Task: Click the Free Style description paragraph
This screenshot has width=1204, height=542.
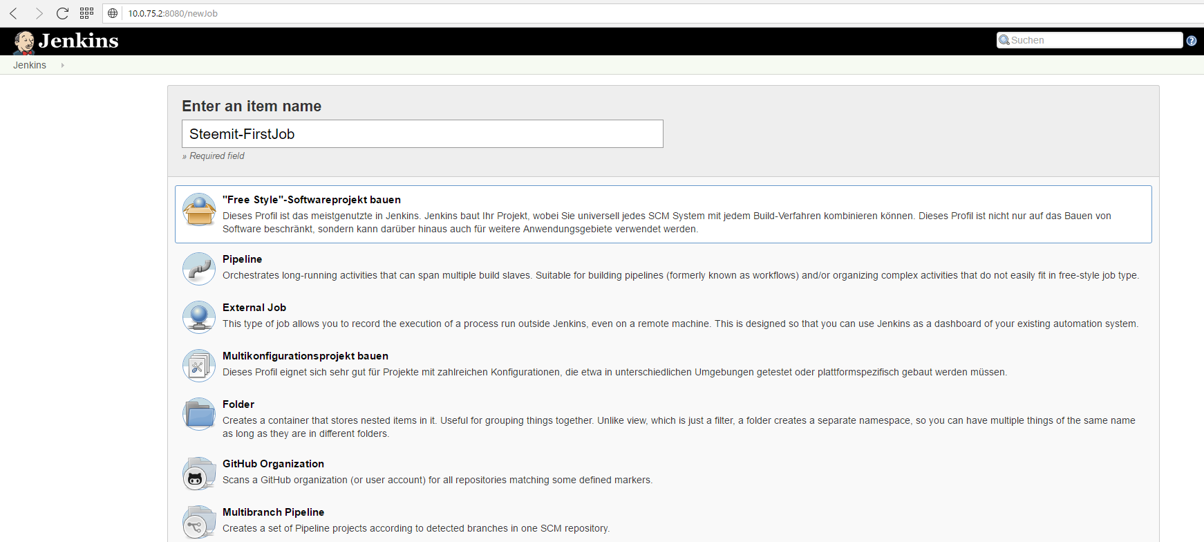Action: tap(667, 223)
